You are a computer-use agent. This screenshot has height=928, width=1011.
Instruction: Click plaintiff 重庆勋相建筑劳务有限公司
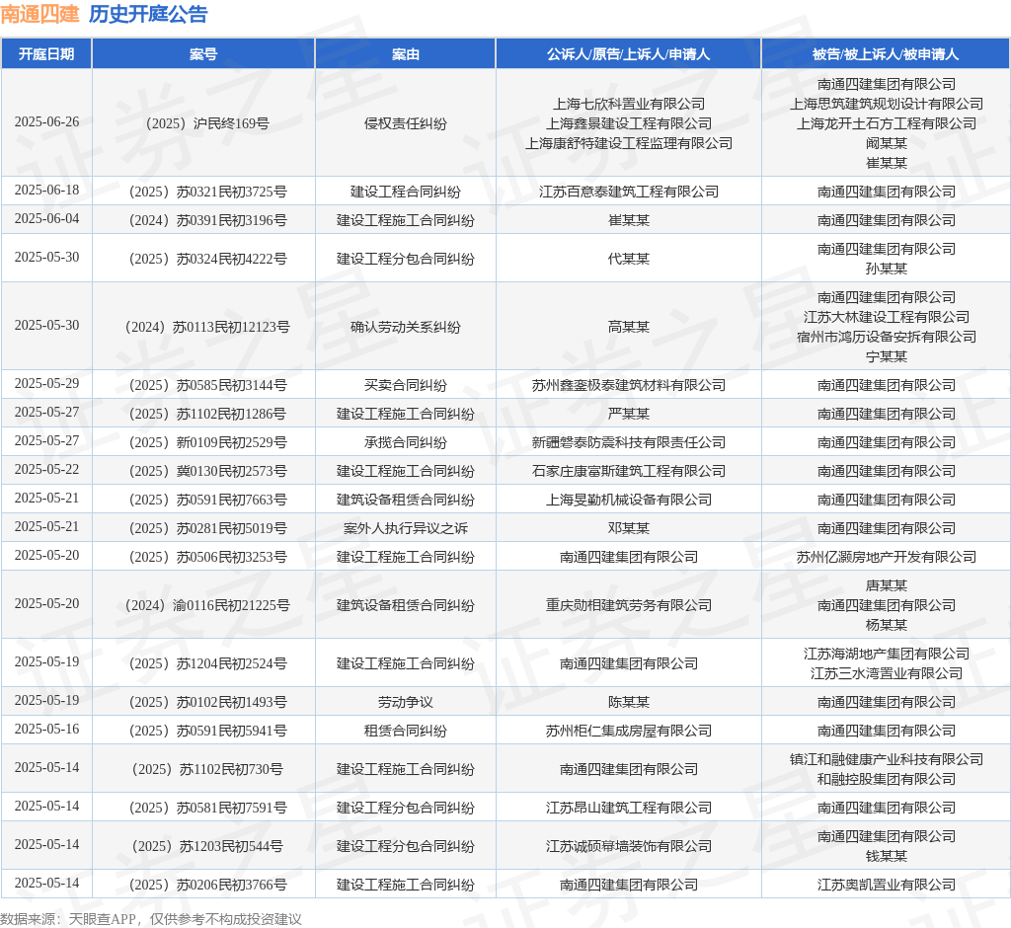click(629, 605)
